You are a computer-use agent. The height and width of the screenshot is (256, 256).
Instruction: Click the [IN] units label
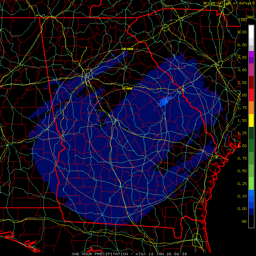243,20
